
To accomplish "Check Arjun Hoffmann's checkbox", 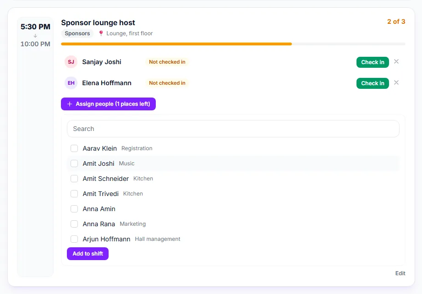I will click(74, 239).
